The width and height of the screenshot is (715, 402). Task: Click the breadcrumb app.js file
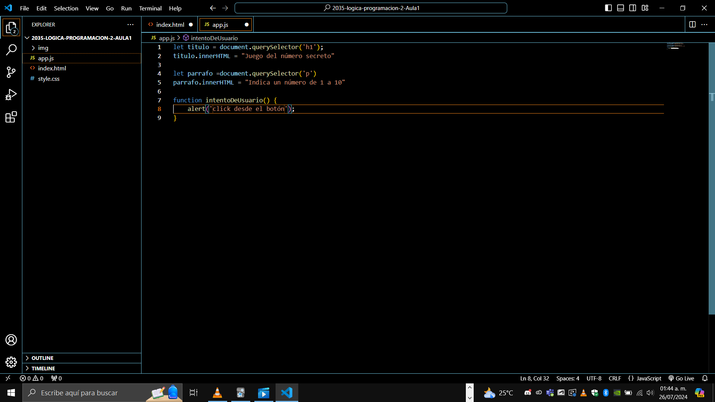163,38
